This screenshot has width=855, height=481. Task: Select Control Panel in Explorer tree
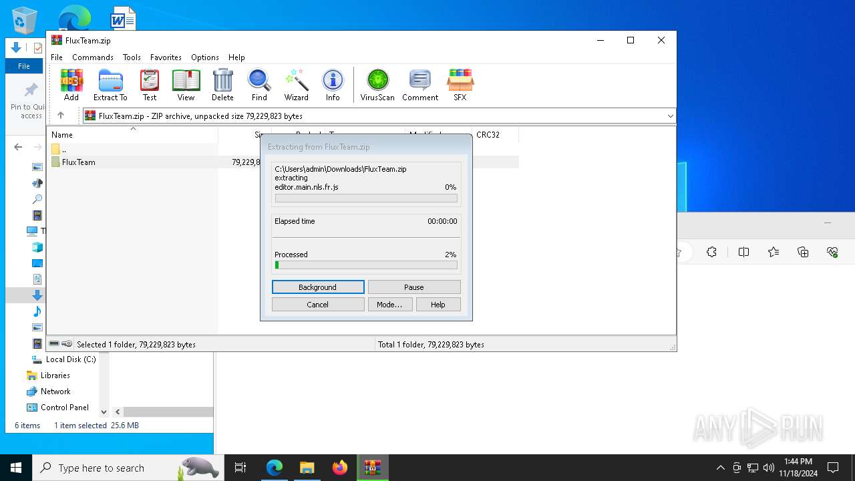(x=57, y=408)
